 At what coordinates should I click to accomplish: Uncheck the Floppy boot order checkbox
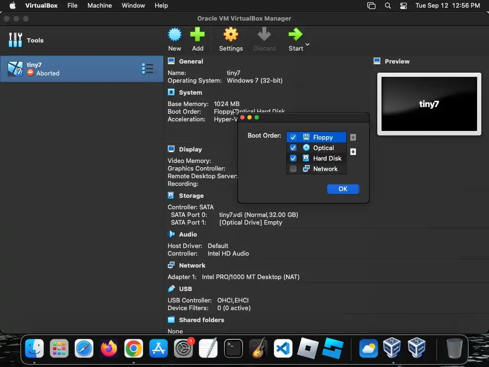(x=293, y=137)
